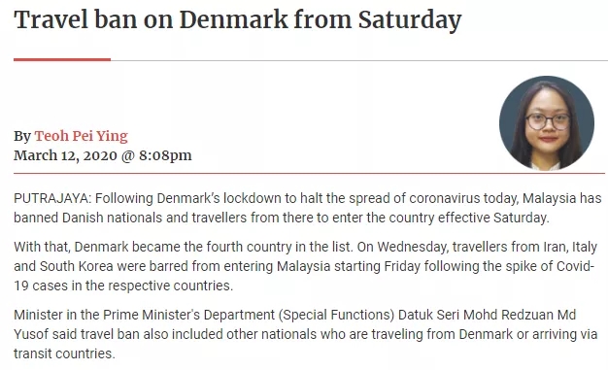Click the 8:08pm timestamp
The image size is (608, 370).
click(x=165, y=155)
